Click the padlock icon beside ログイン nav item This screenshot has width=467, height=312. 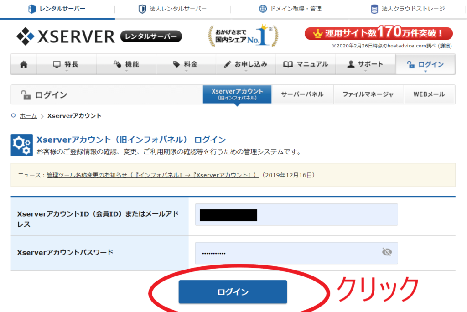[x=411, y=64]
